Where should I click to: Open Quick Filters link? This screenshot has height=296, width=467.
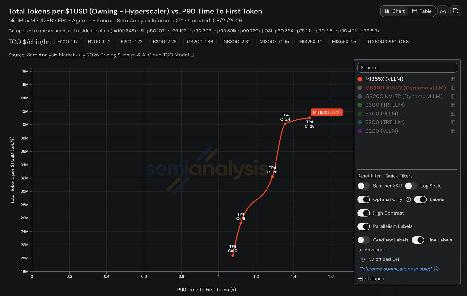coord(399,176)
